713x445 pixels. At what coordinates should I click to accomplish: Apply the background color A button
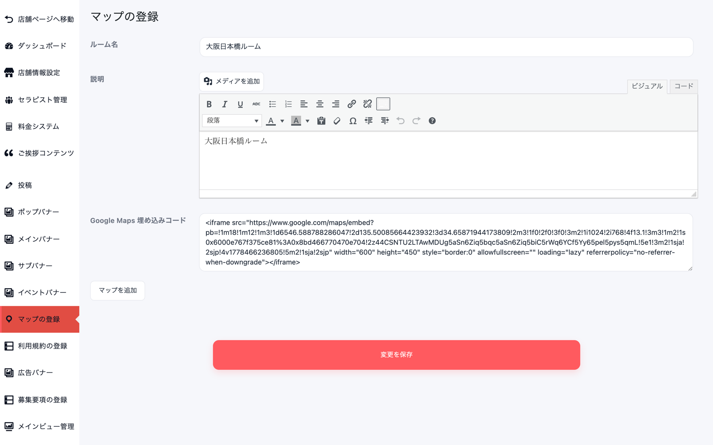(x=296, y=121)
